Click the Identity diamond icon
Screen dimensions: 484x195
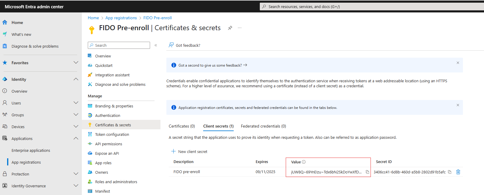(x=5, y=79)
